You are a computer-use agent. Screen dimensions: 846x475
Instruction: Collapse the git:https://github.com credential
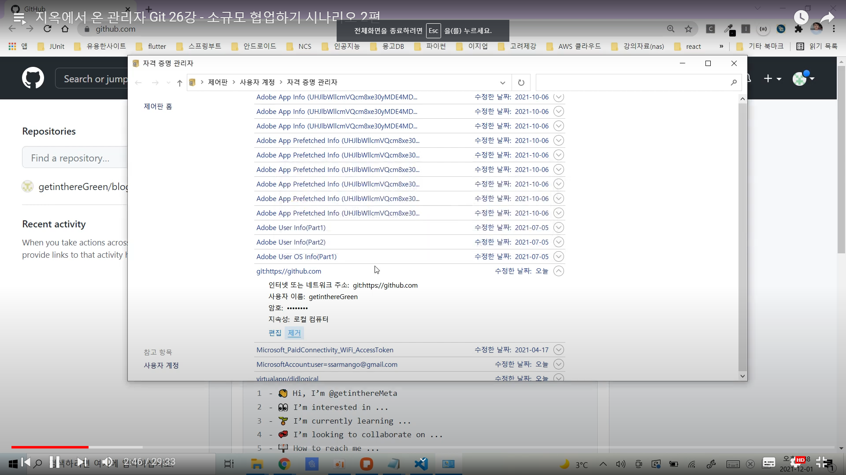(558, 271)
